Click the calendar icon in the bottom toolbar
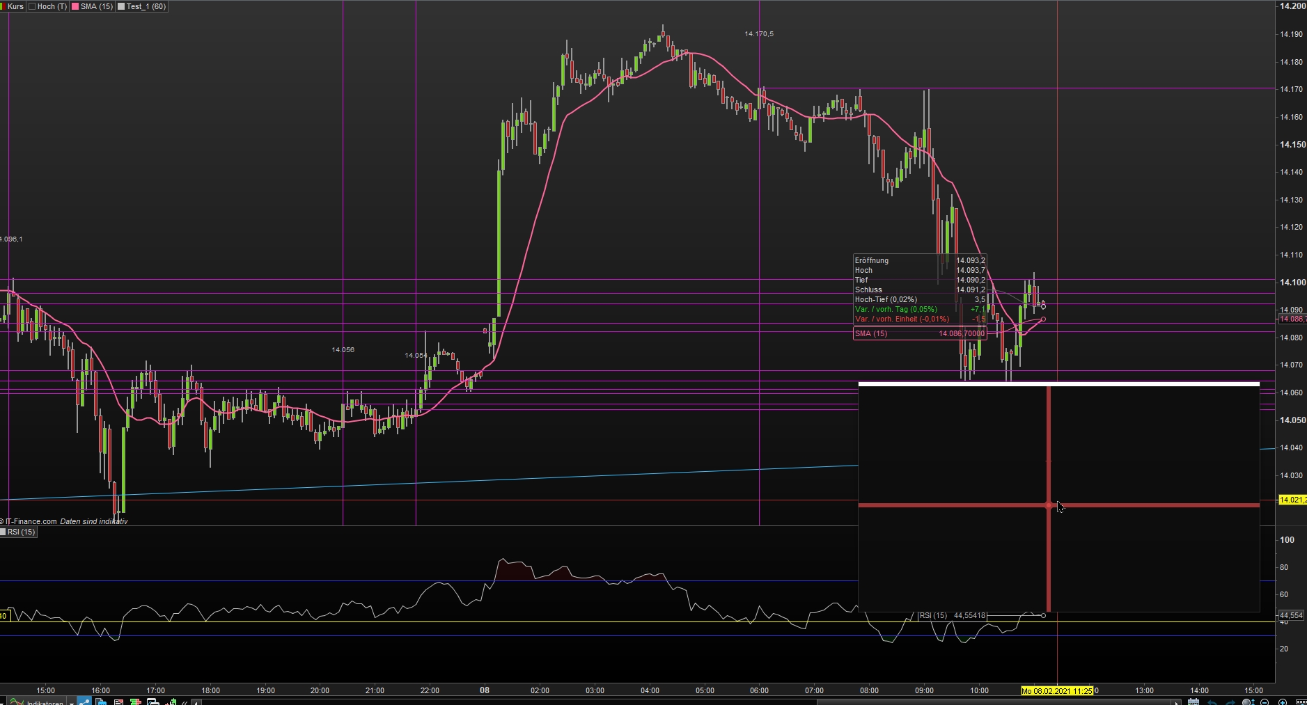 (x=1193, y=702)
